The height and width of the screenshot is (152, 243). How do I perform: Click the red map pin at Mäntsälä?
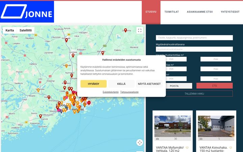(103, 53)
